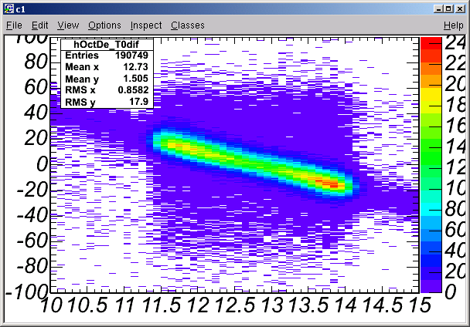Click the red top of color palette
The height and width of the screenshot is (327, 470).
pyautogui.click(x=431, y=43)
